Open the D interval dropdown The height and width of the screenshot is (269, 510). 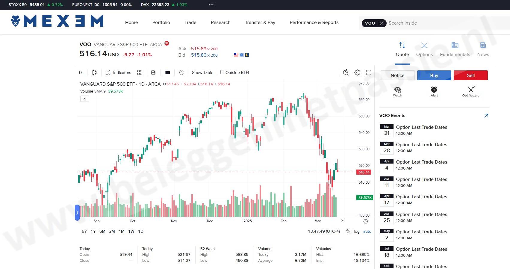pos(80,72)
